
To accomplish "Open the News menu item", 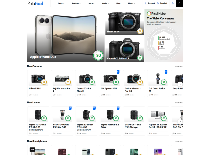I will 60,3.
